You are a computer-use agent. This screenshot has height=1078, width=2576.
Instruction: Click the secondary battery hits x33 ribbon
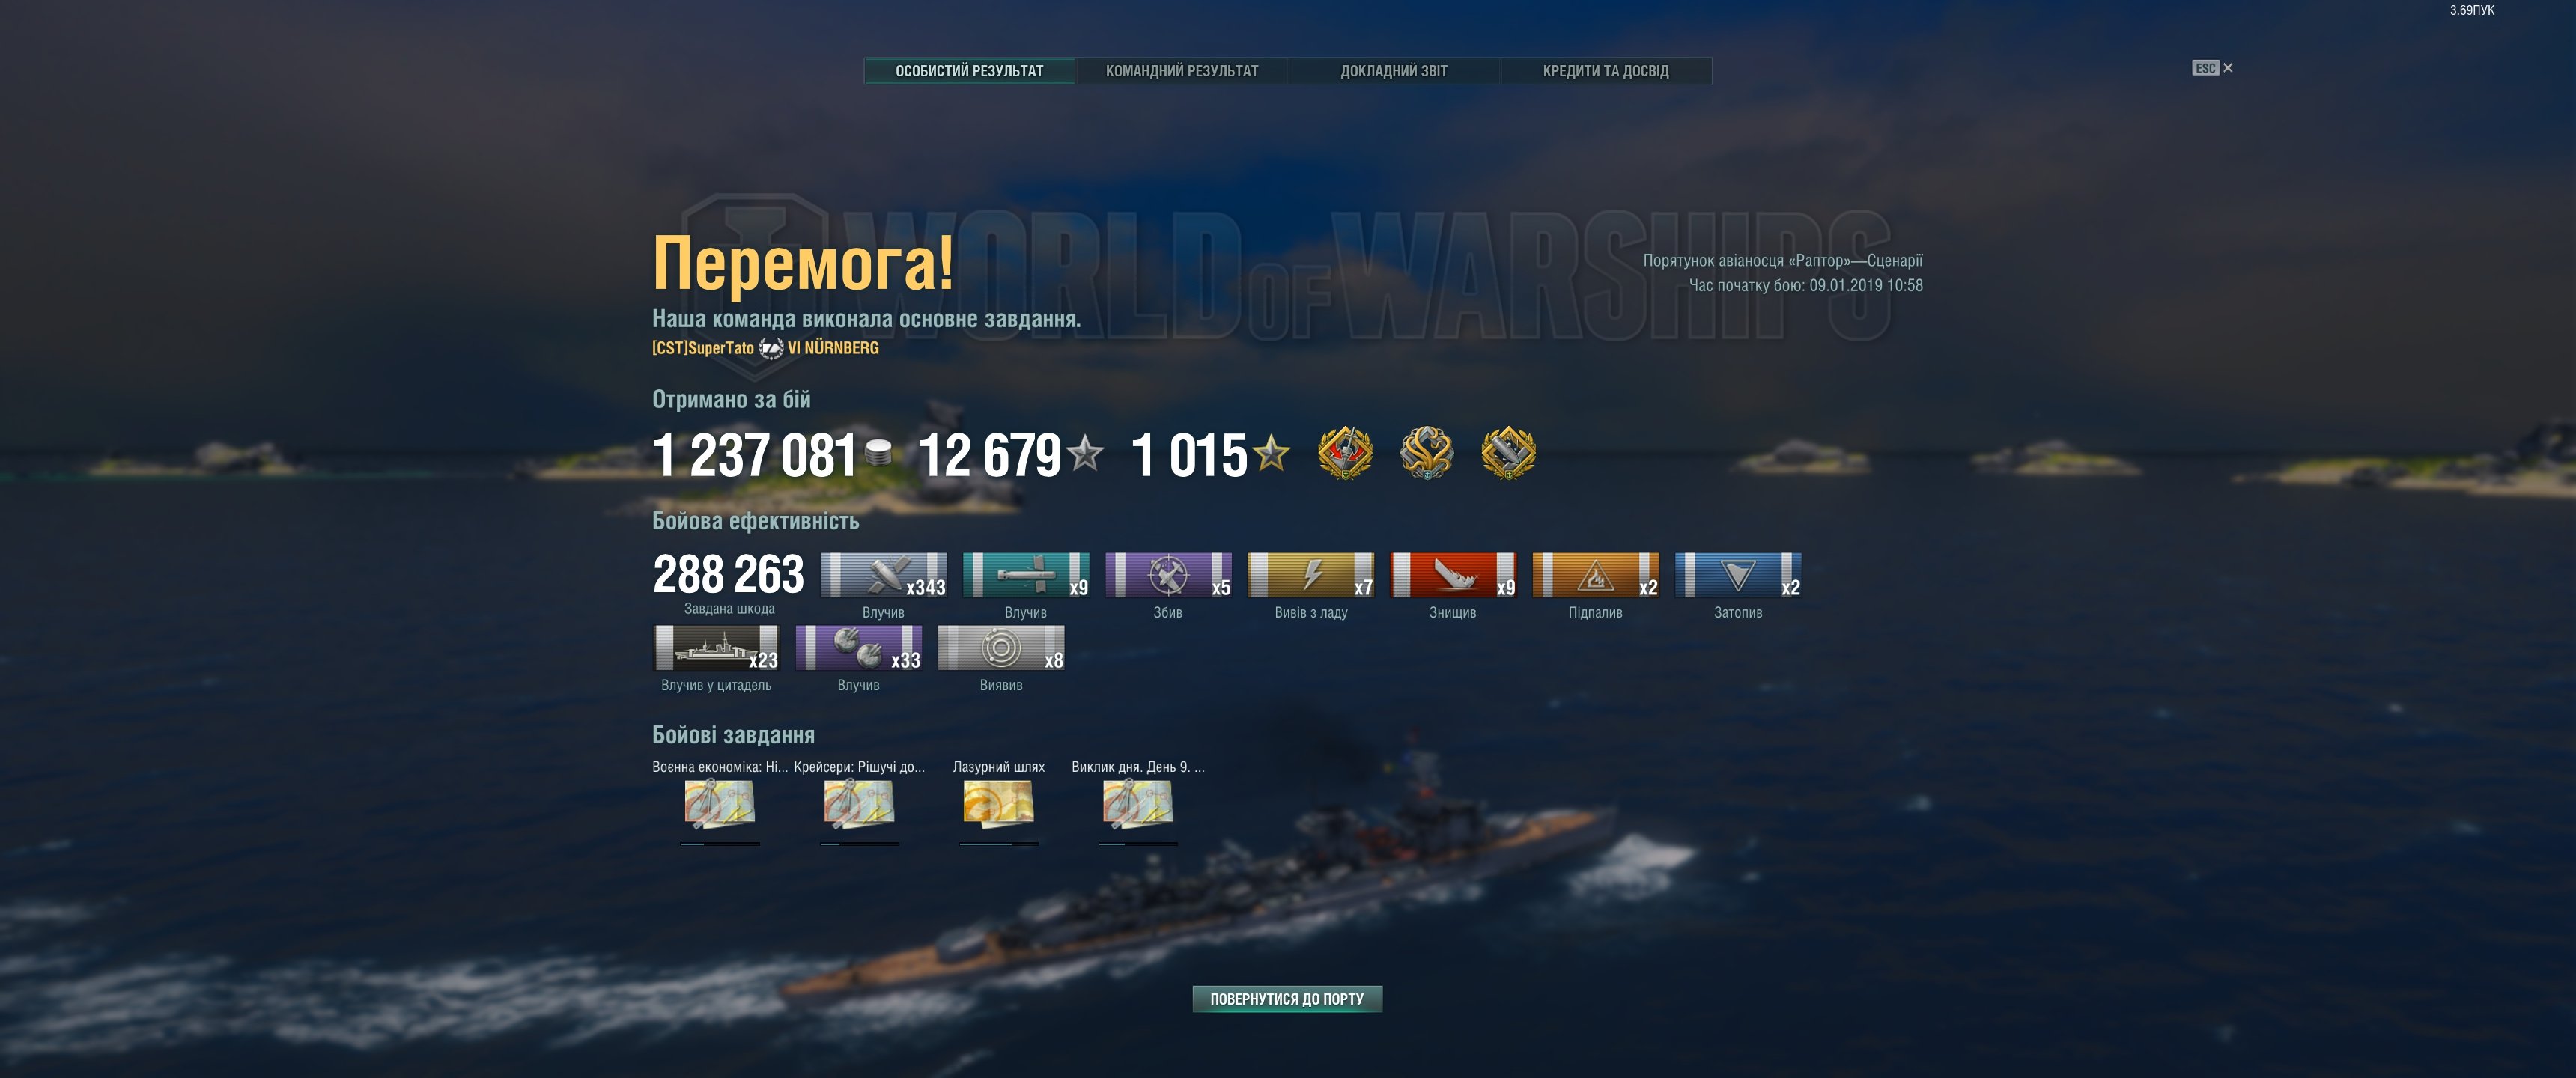point(859,648)
